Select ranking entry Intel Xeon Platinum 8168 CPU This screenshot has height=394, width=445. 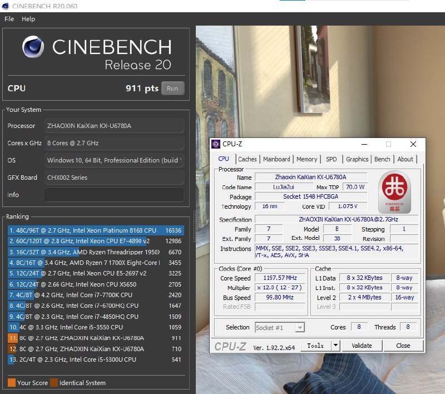point(96,230)
